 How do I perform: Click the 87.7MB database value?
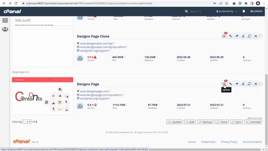click(x=152, y=105)
